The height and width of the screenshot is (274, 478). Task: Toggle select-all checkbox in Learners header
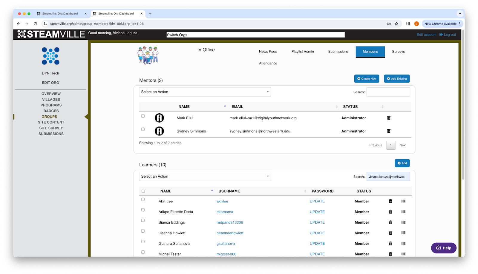tap(143, 191)
